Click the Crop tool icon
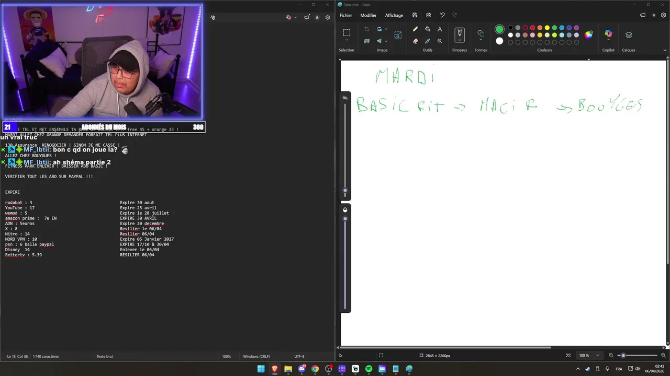Viewport: 670px width, 376px height. (x=366, y=29)
